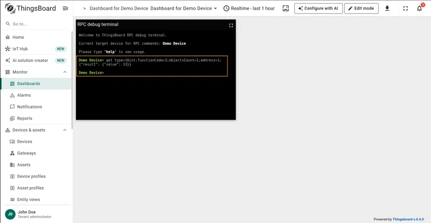The image size is (431, 223).
Task: Click the Assets icon
Action: (12, 165)
